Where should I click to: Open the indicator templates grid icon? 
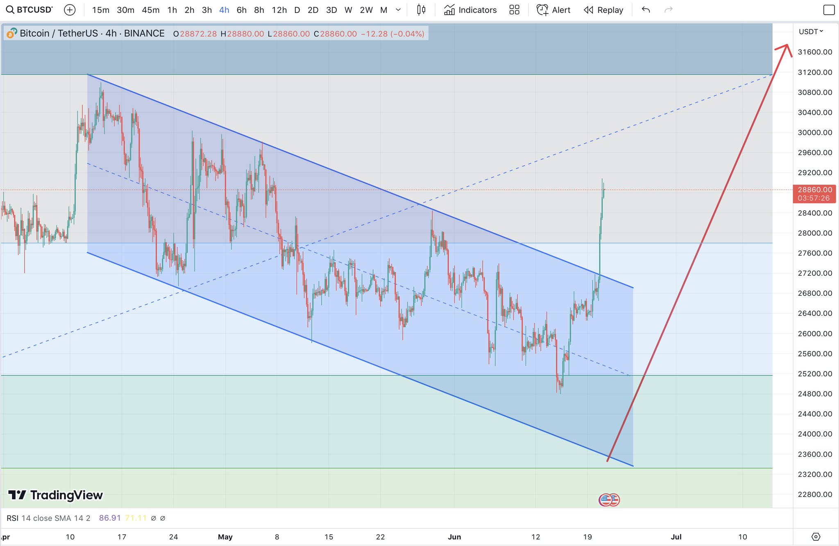point(515,10)
